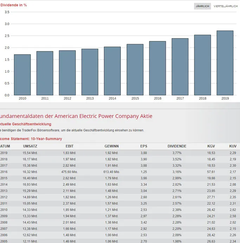This screenshot has width=240, height=243.
Task: Click the 2017 dividend bar
Action: (180, 67)
